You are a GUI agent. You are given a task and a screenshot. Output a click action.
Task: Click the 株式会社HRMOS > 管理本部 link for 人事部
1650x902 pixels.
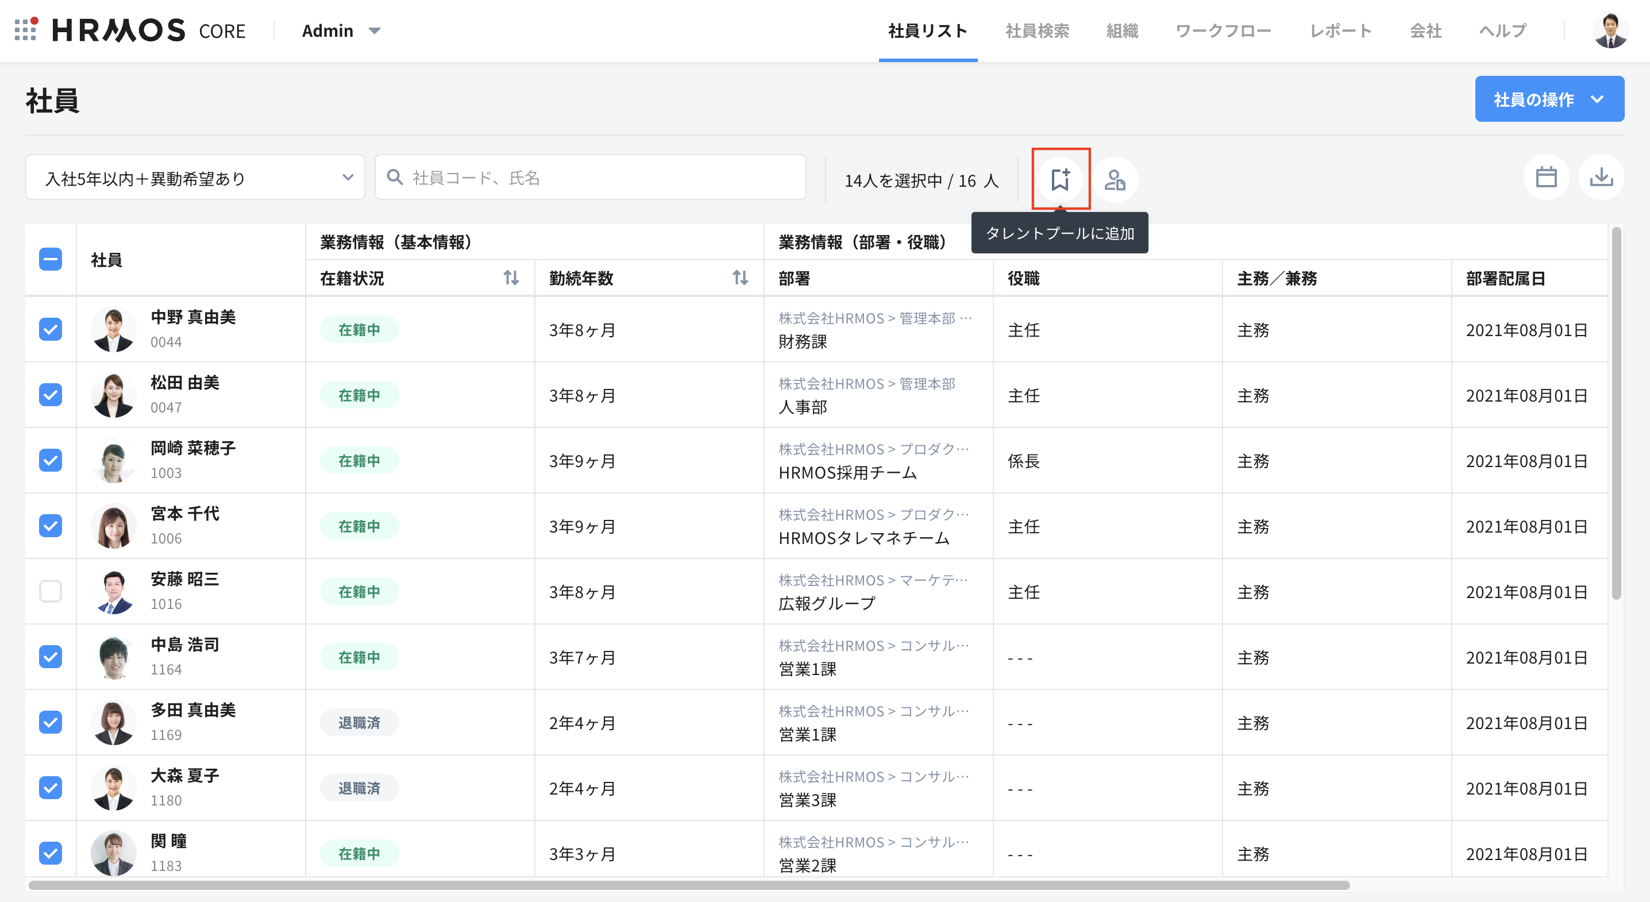[x=866, y=384]
